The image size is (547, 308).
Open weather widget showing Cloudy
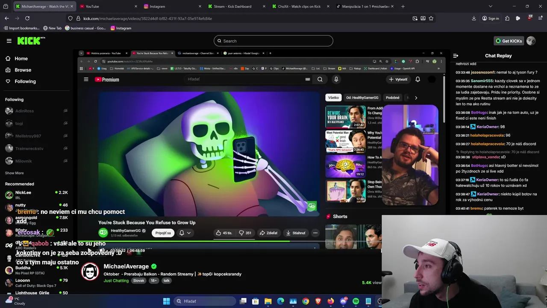click(x=16, y=301)
